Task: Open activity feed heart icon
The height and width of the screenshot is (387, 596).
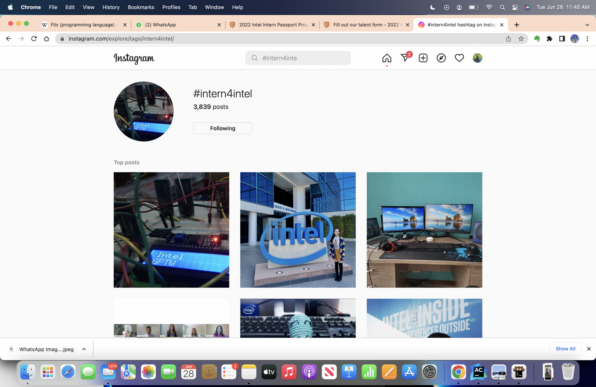Action: 459,58
